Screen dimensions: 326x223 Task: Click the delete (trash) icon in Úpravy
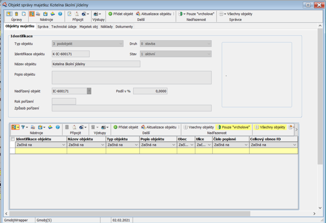16,14
